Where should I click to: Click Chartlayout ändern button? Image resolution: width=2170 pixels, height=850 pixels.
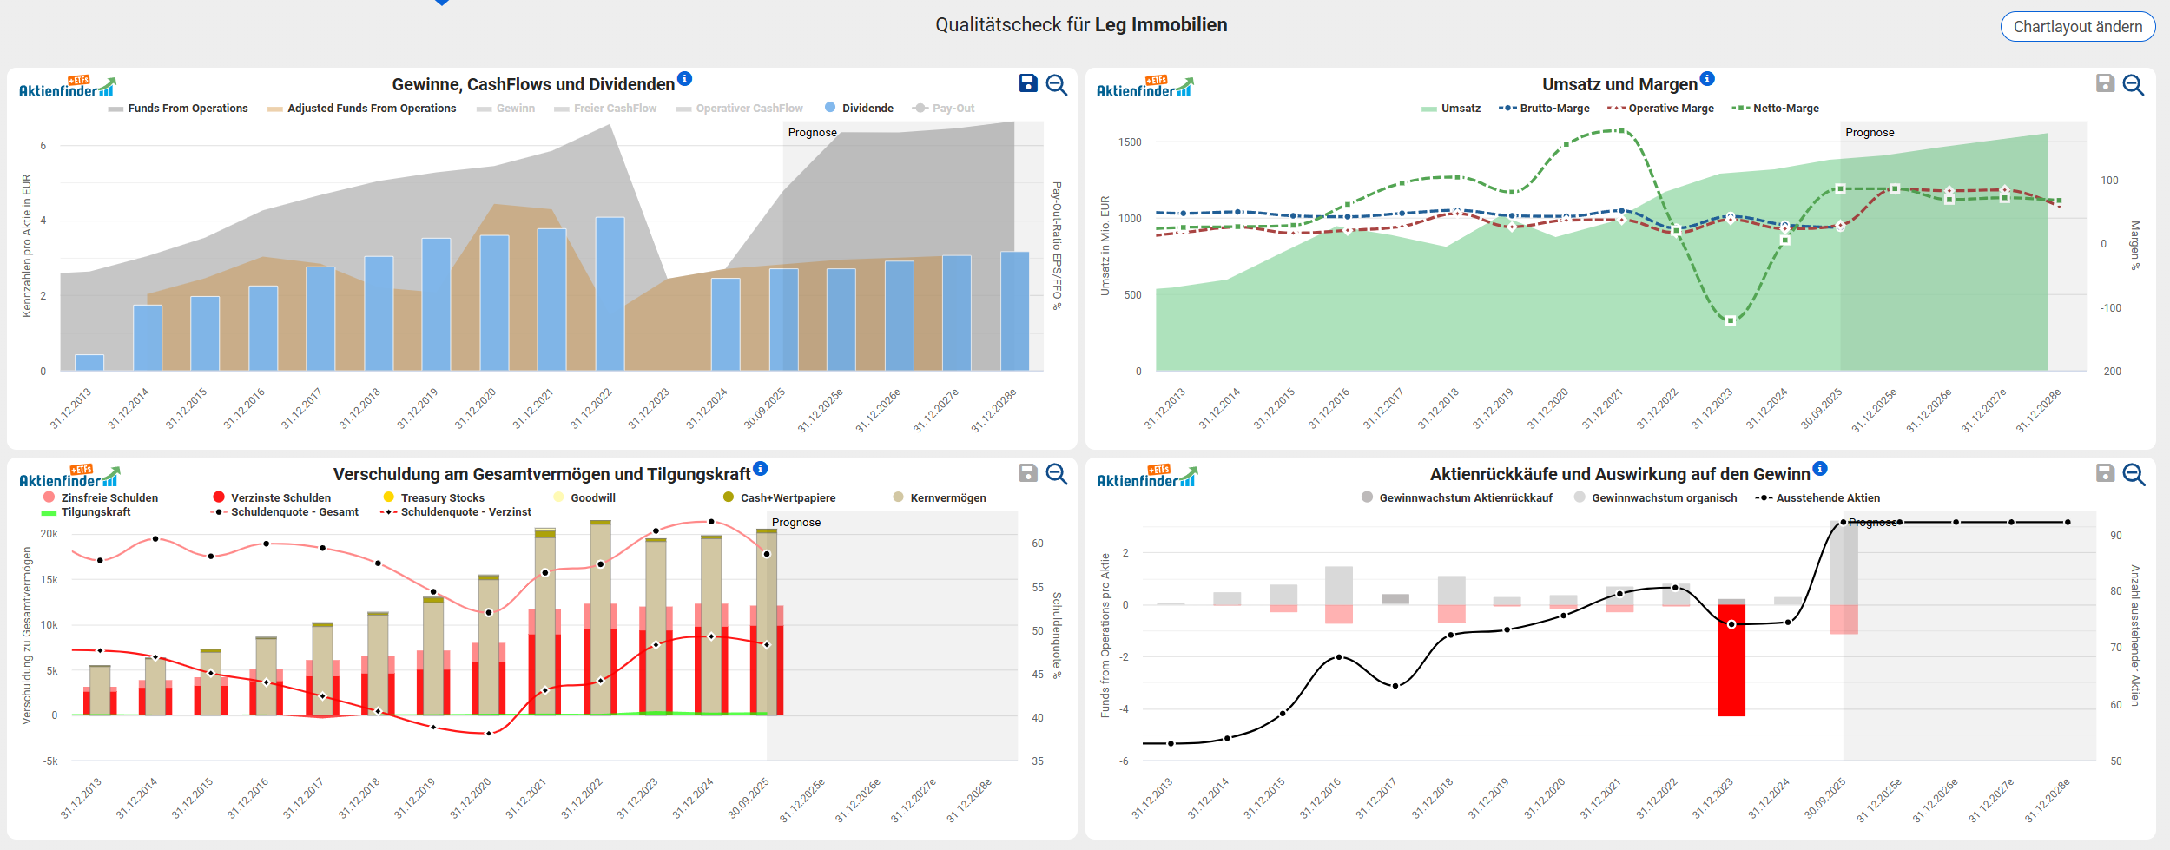[2077, 27]
